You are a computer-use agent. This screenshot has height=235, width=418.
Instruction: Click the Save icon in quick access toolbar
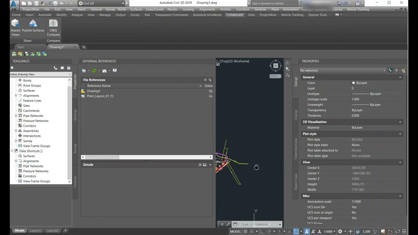[x=36, y=3]
